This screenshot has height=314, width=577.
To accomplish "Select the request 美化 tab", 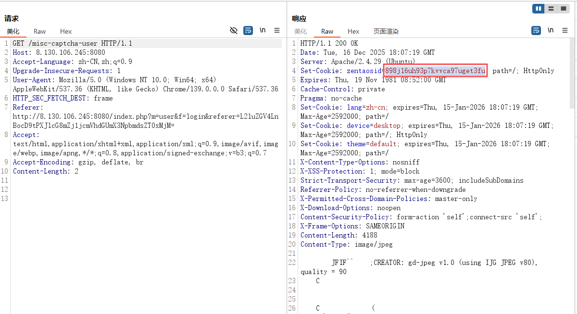I will pos(13,31).
